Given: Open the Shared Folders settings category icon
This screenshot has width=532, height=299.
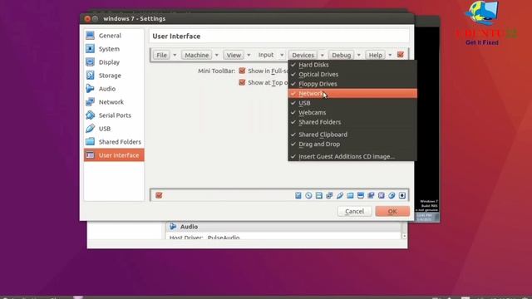Looking at the screenshot, I should 90,142.
